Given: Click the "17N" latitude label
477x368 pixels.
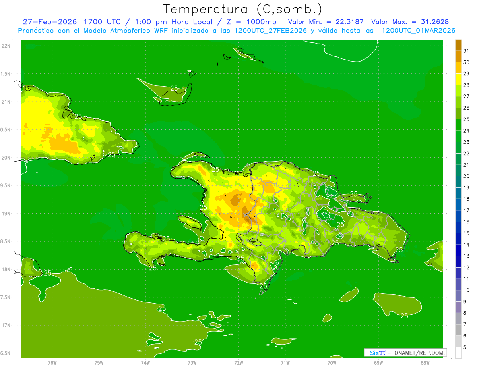Looking at the screenshot, I should (x=6, y=326).
